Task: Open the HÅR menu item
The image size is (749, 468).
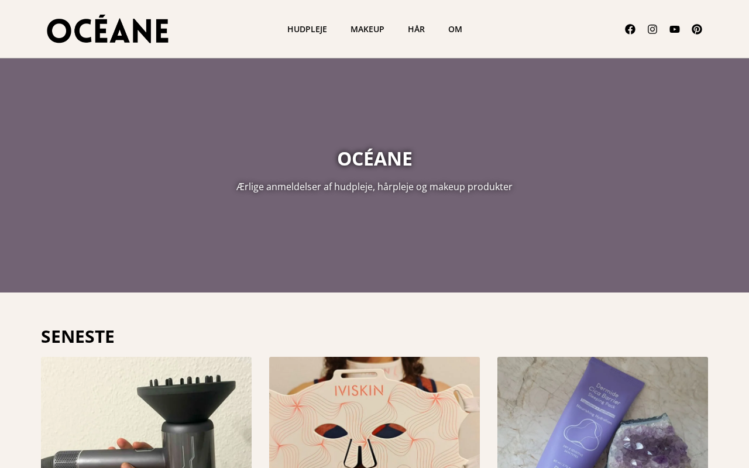Action: pos(416,29)
